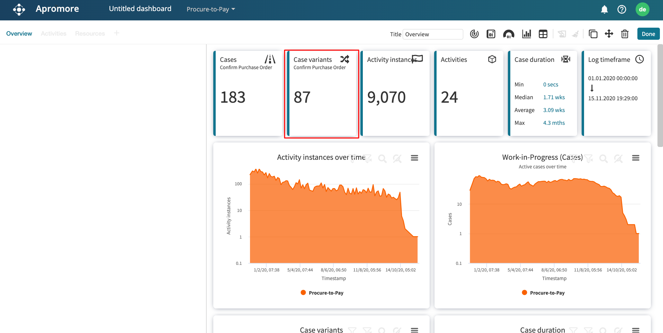
Task: Click the Done button
Action: click(x=648, y=34)
